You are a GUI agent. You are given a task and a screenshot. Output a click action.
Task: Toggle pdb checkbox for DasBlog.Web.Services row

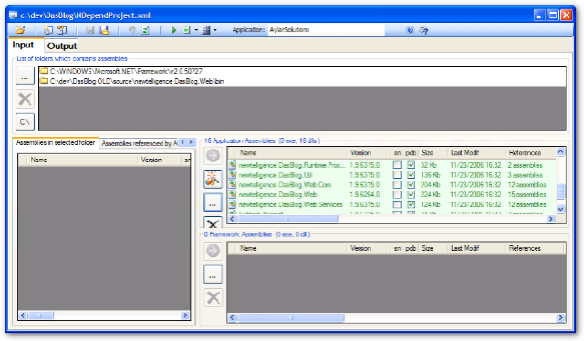(411, 204)
